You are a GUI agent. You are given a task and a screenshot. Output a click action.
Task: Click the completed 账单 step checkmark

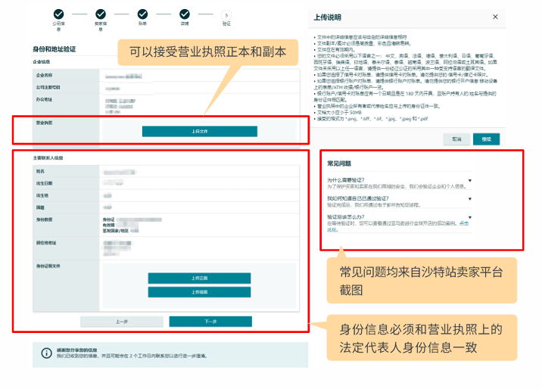(x=142, y=13)
